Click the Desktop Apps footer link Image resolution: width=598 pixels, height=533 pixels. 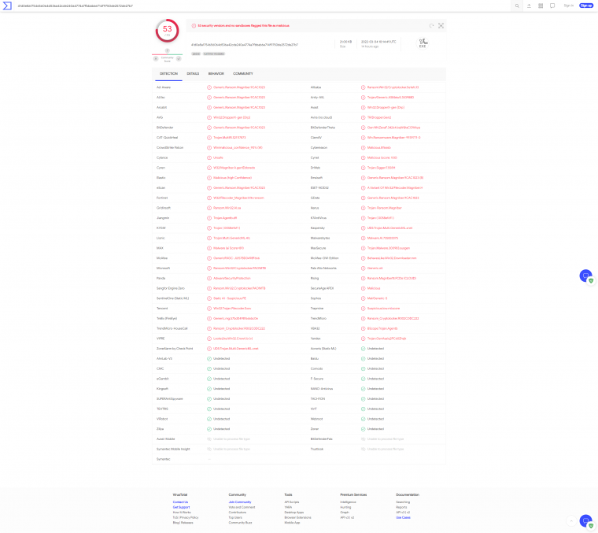pos(294,513)
